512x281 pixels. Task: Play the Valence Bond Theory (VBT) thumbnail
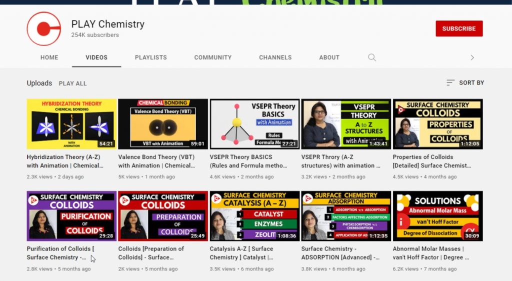tap(163, 124)
